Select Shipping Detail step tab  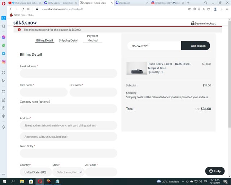pos(69,40)
